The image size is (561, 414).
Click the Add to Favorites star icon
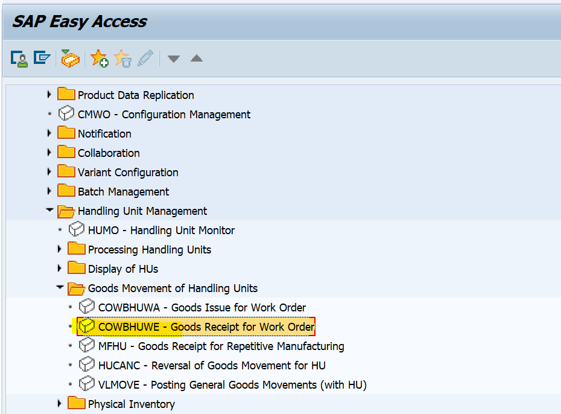pos(98,59)
